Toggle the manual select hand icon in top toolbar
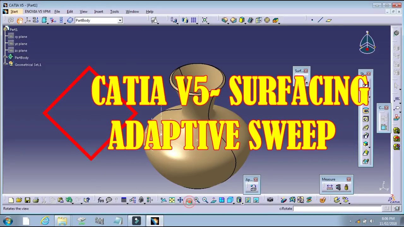This screenshot has height=227, width=404. pyautogui.click(x=20, y=20)
